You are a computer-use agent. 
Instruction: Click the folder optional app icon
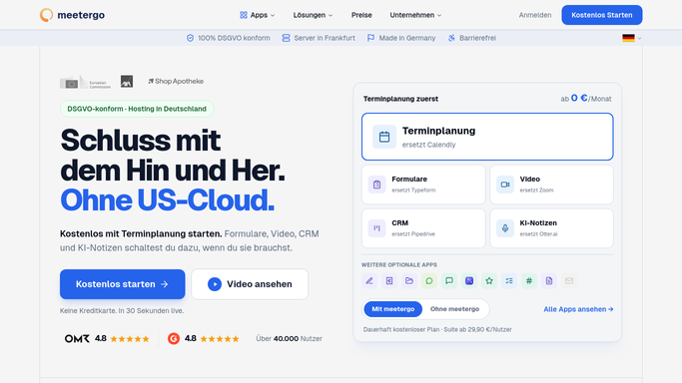pos(409,281)
